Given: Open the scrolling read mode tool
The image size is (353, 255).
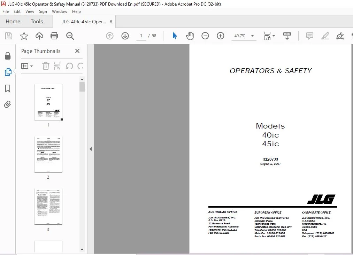Looking at the screenshot, I should tap(287, 36).
